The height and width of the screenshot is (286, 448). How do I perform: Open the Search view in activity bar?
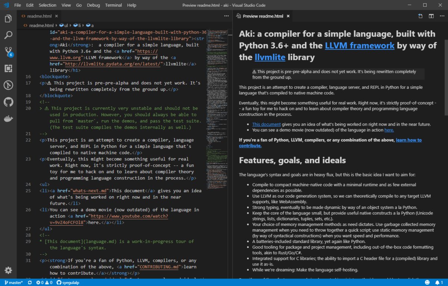(x=8, y=35)
